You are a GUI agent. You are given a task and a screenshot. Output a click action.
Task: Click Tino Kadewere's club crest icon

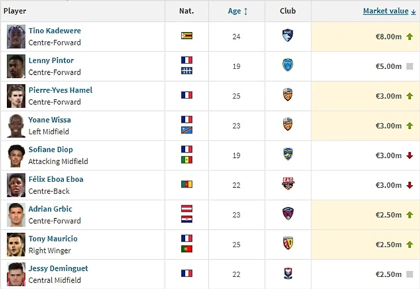(288, 36)
